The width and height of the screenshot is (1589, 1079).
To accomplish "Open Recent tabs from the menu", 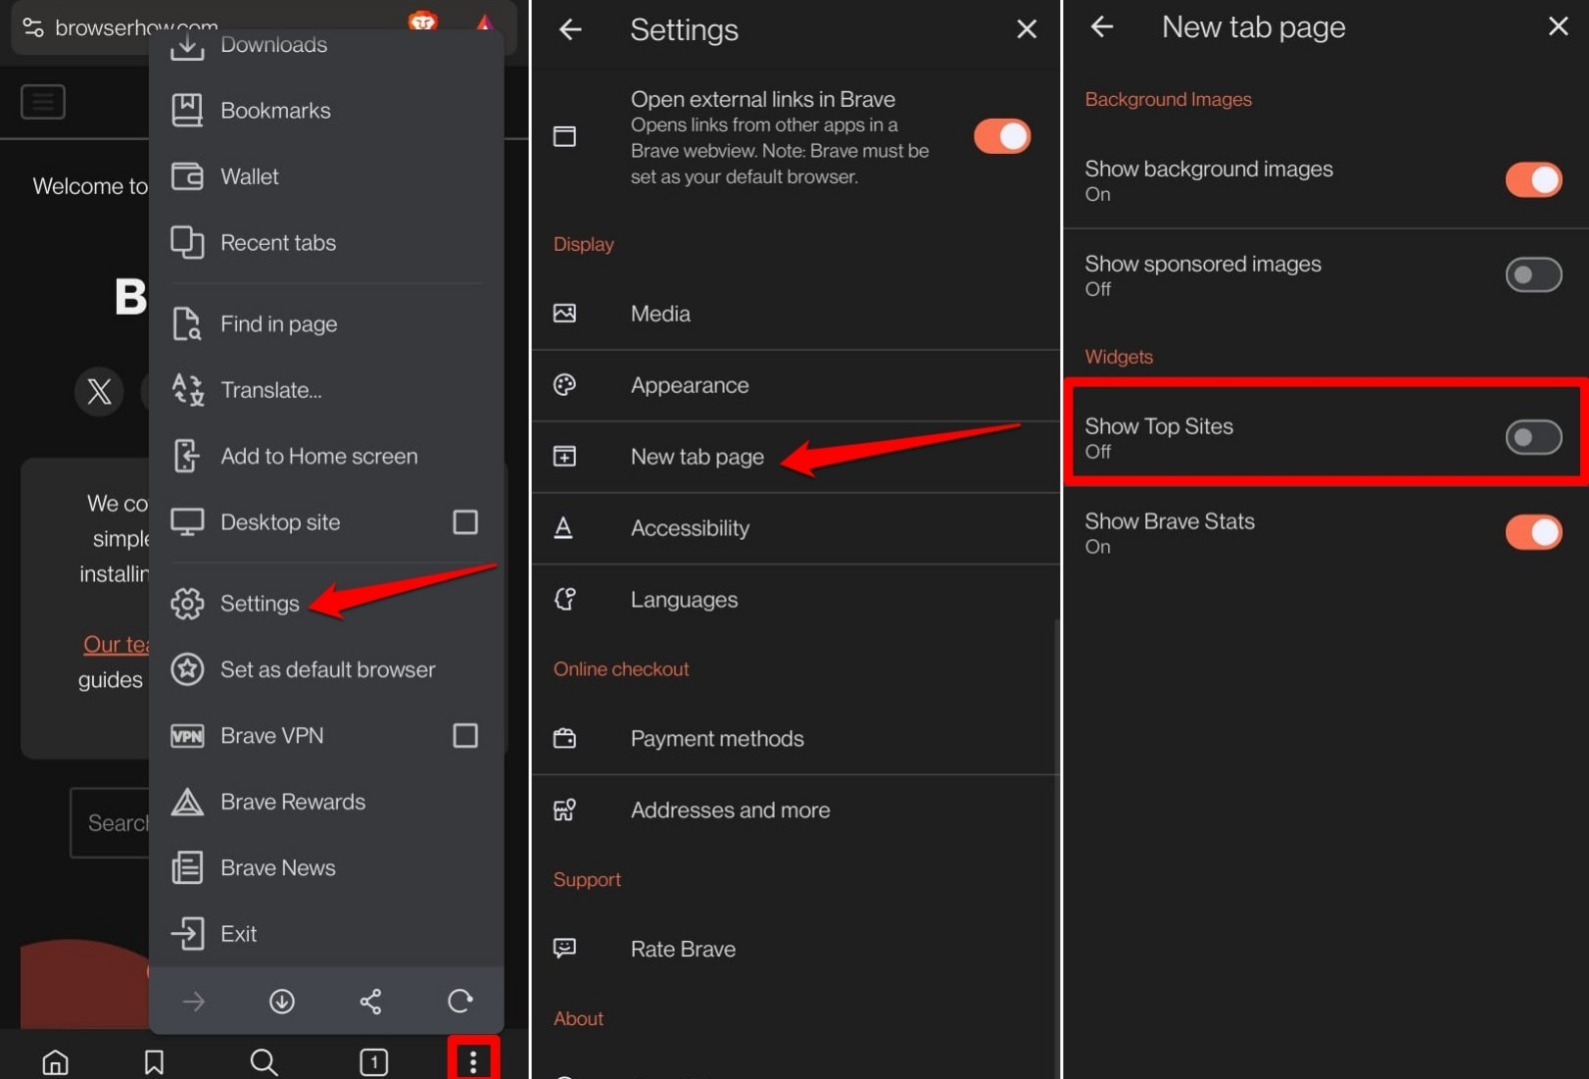I will tap(327, 242).
